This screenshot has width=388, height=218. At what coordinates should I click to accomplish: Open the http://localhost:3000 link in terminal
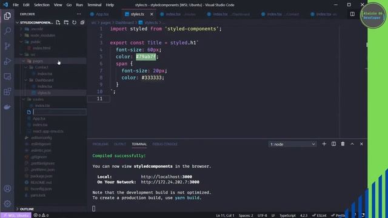pos(167,177)
